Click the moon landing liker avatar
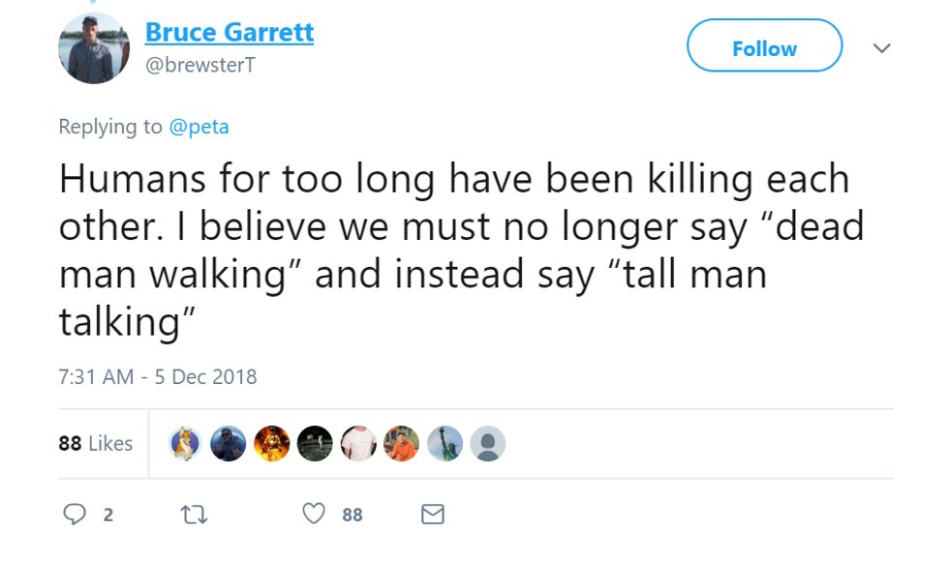Screen dimensions: 949x561 (315, 444)
